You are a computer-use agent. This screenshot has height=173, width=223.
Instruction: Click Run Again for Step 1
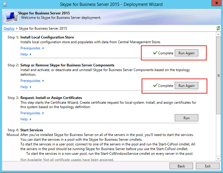pyautogui.click(x=186, y=53)
